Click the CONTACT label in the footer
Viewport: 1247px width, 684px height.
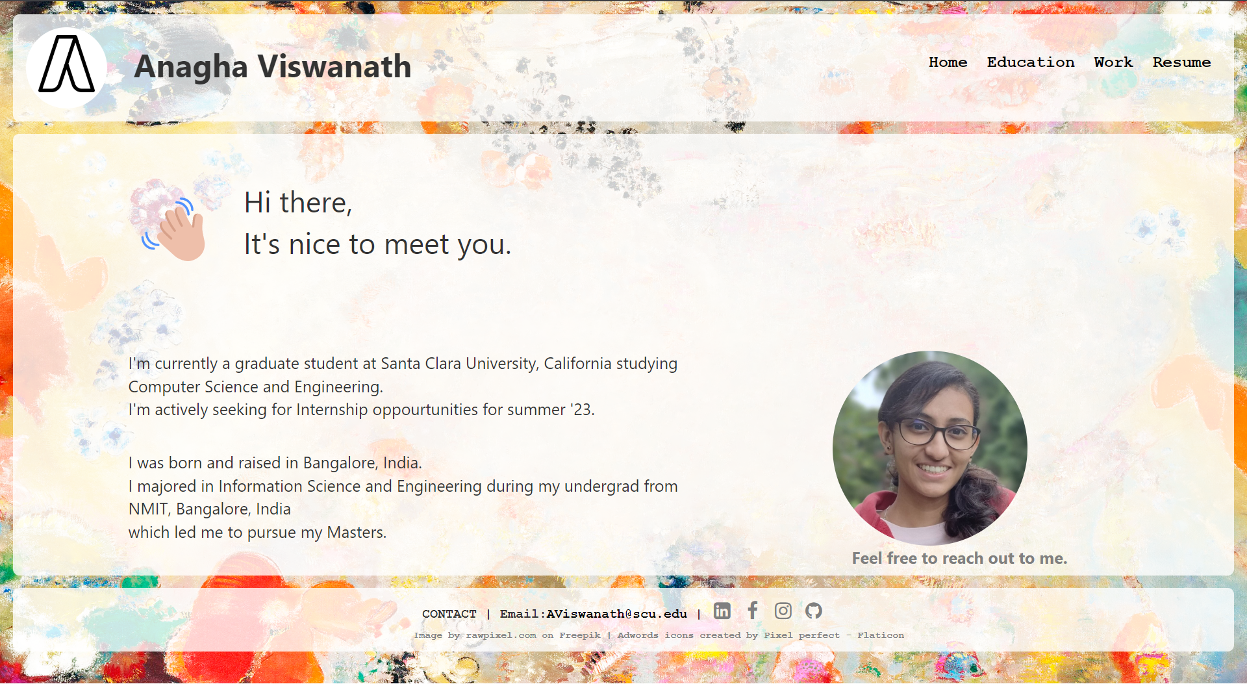coord(449,614)
